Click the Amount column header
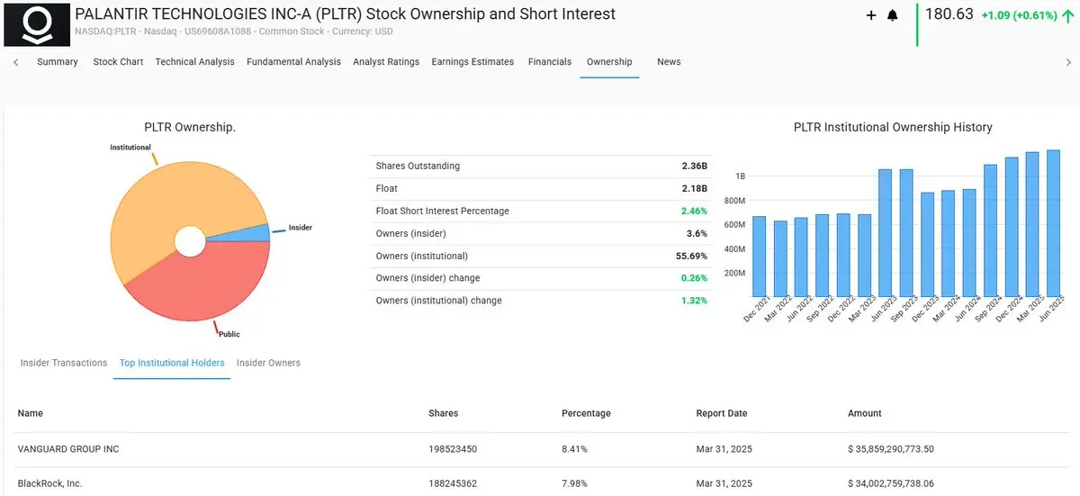1080x496 pixels. pyautogui.click(x=865, y=413)
